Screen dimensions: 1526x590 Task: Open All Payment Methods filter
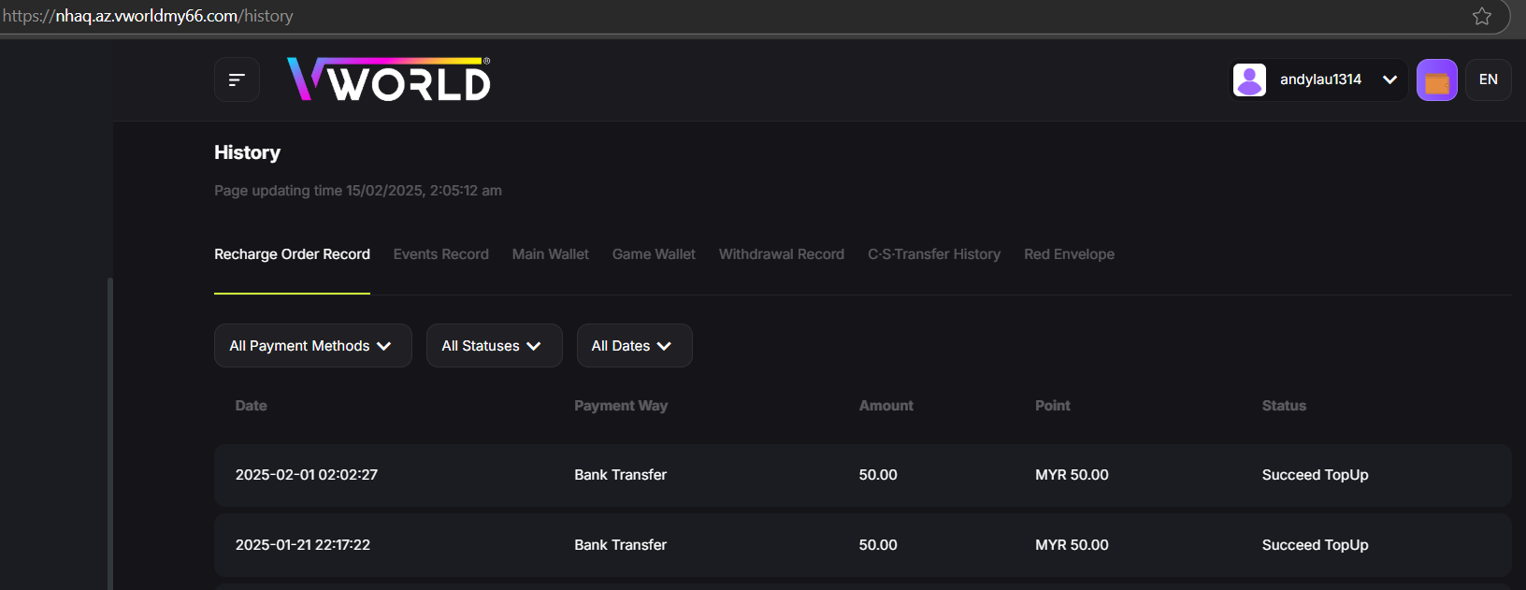(x=313, y=346)
